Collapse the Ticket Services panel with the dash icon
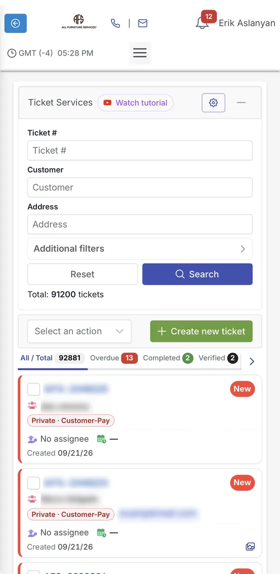 [x=241, y=103]
